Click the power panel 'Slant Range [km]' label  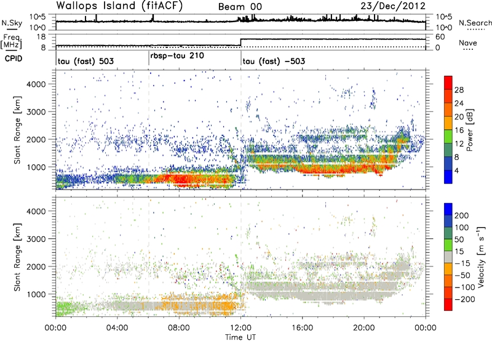pyautogui.click(x=17, y=130)
